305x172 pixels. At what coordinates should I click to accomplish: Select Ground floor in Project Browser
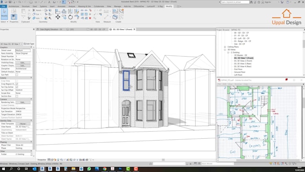(x=240, y=72)
